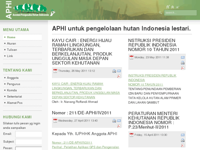200x150 pixels.
Task: Open the KAYU CAIR green article link
Action: pos(86,91)
